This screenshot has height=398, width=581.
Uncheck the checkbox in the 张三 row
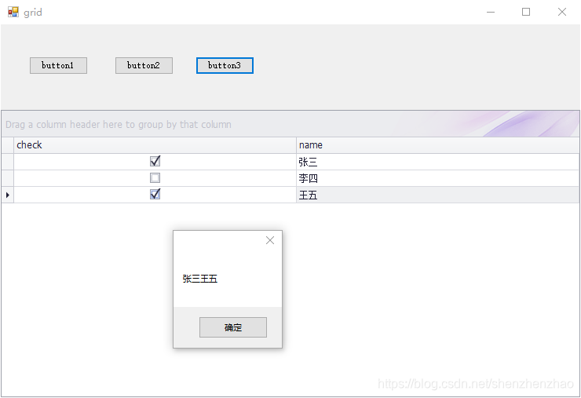(155, 161)
